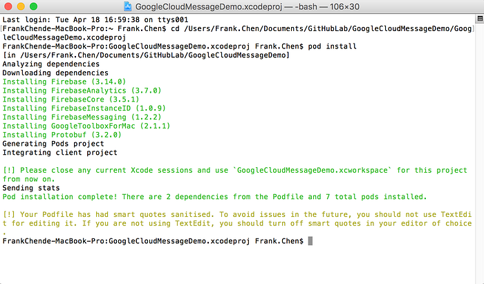484x284 pixels.
Task: Click the yellow smart quotes warning message
Action: [237, 223]
